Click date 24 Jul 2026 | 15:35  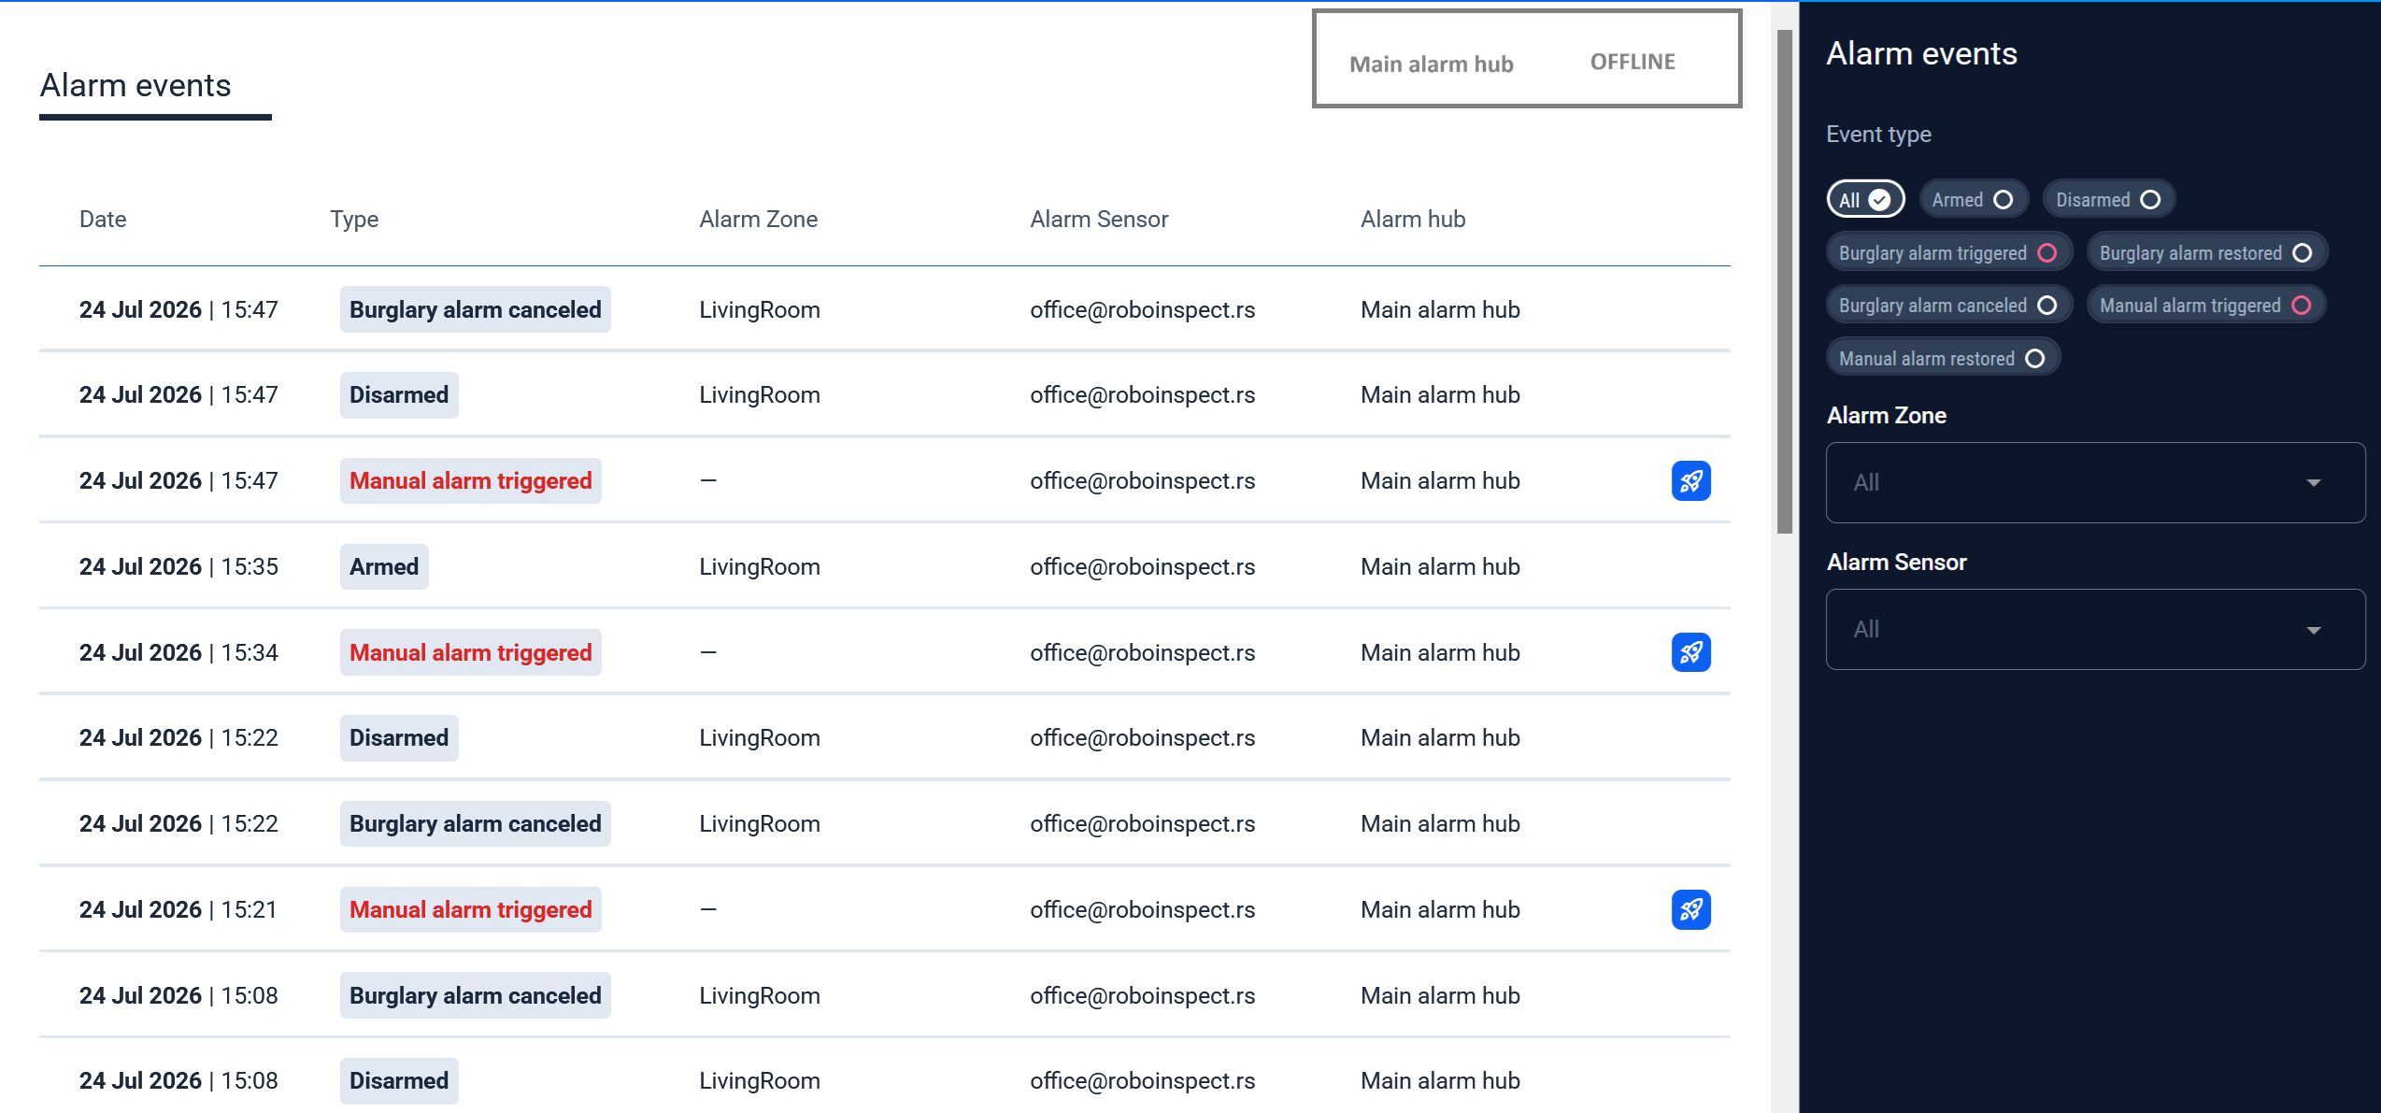pos(178,566)
